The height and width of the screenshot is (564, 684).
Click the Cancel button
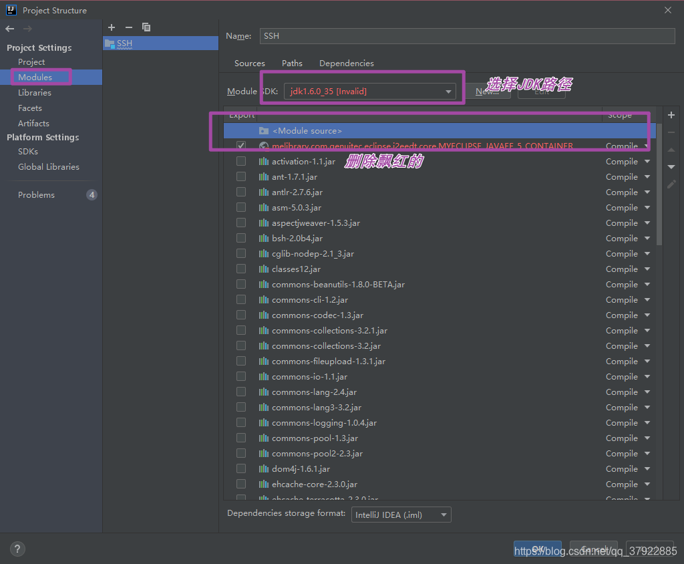[594, 549]
